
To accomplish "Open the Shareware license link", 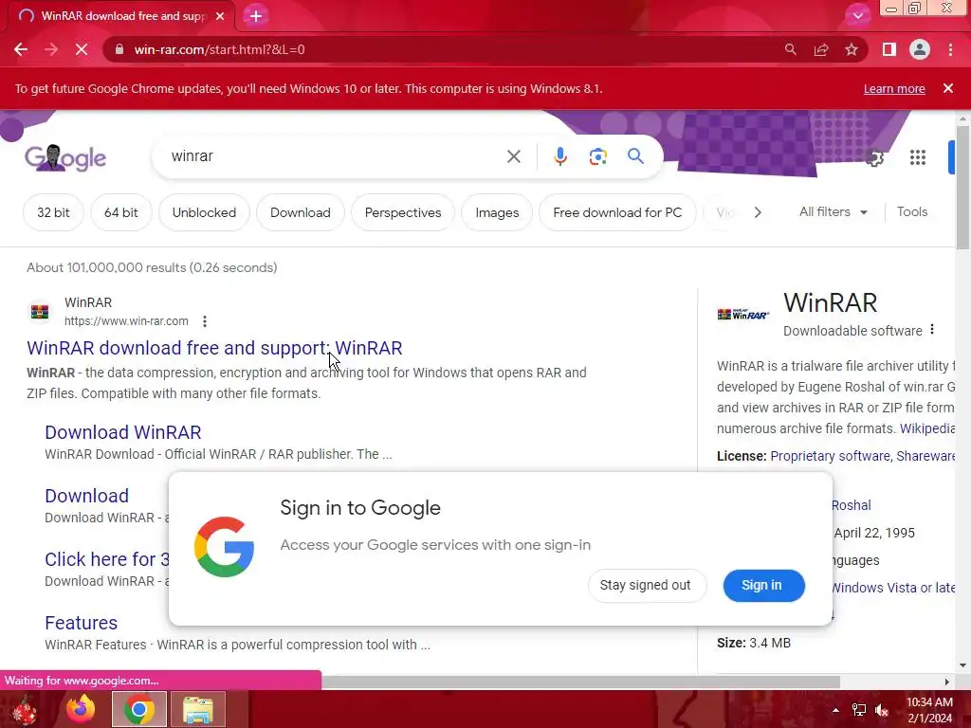I will [925, 456].
